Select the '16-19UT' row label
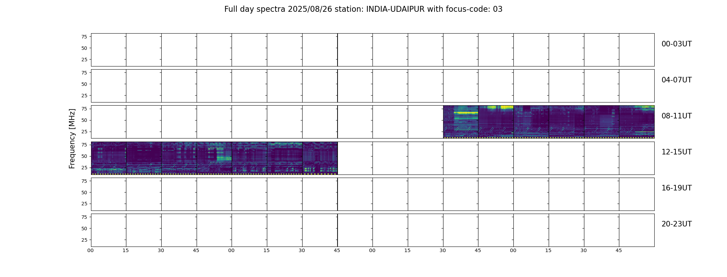The height and width of the screenshot is (277, 727). coord(676,188)
